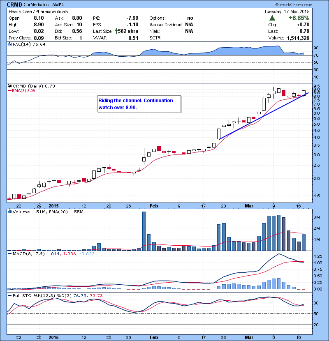The height and width of the screenshot is (341, 329).
Task: Click the Feb label on price chart axis
Action: pyautogui.click(x=154, y=206)
